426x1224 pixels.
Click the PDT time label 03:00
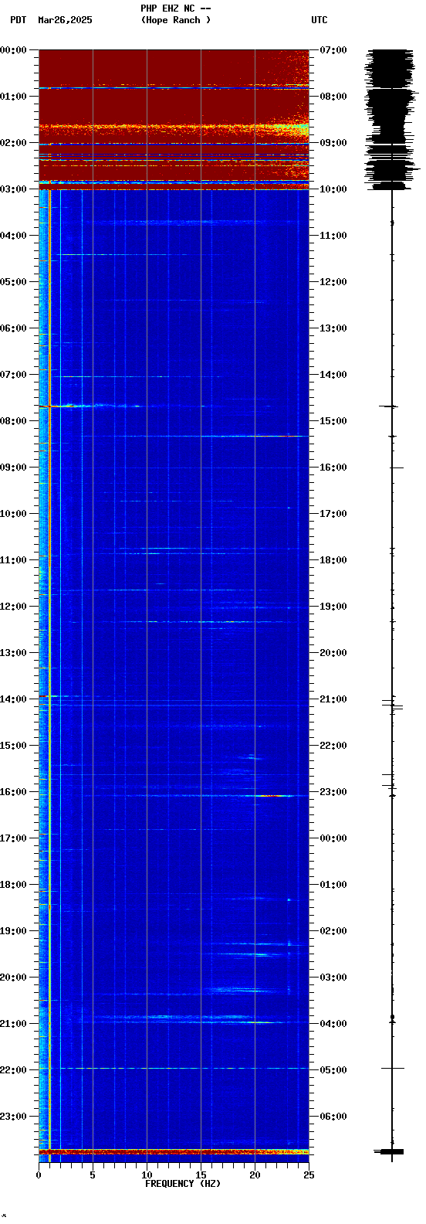click(x=13, y=189)
